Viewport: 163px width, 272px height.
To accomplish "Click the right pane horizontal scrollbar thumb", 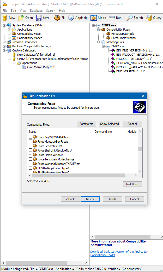I will 123,237.
